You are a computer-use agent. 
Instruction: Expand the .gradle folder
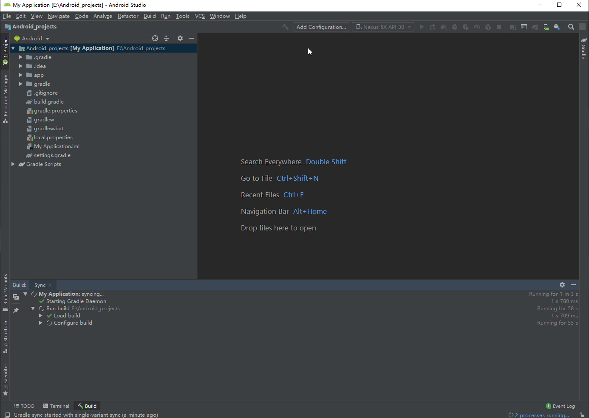pyautogui.click(x=20, y=57)
